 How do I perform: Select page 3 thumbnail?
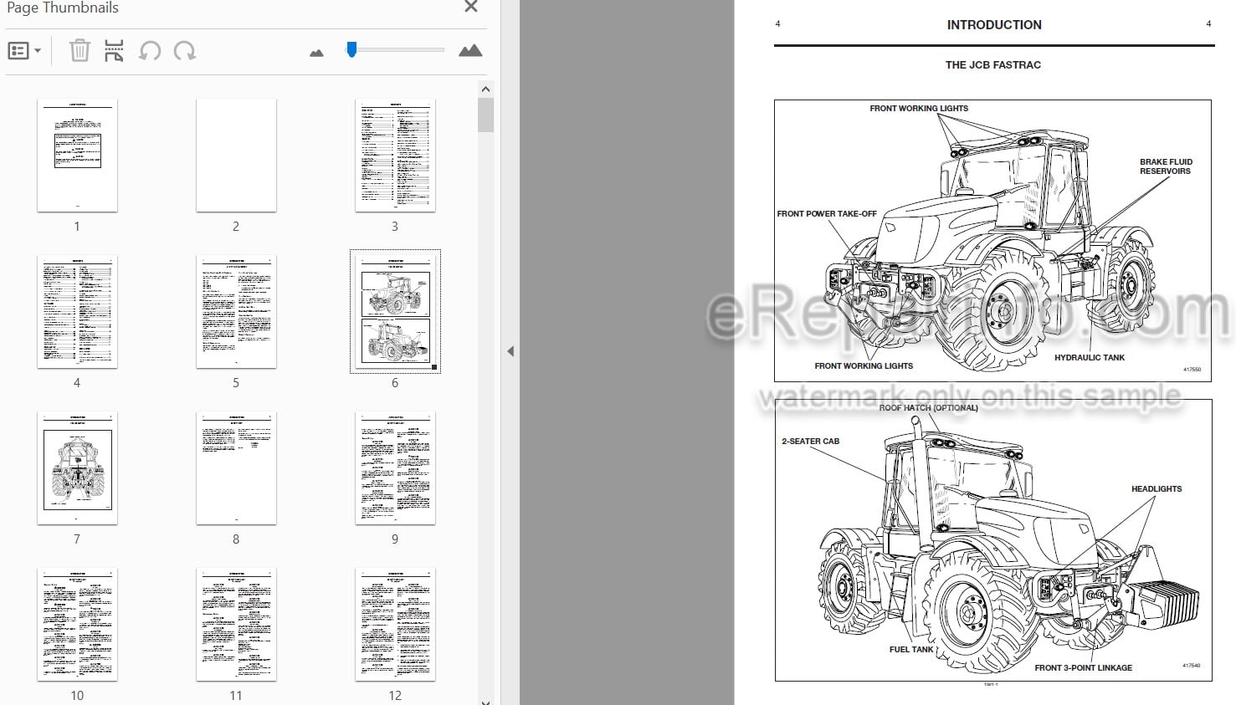(x=395, y=156)
